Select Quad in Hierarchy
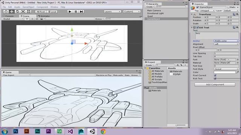Viewport: 241px width, 135px height. point(150,16)
